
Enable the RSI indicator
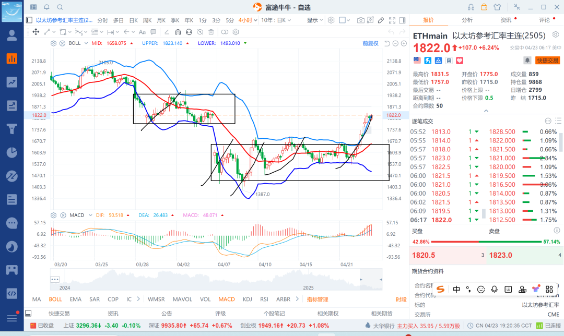coord(264,299)
